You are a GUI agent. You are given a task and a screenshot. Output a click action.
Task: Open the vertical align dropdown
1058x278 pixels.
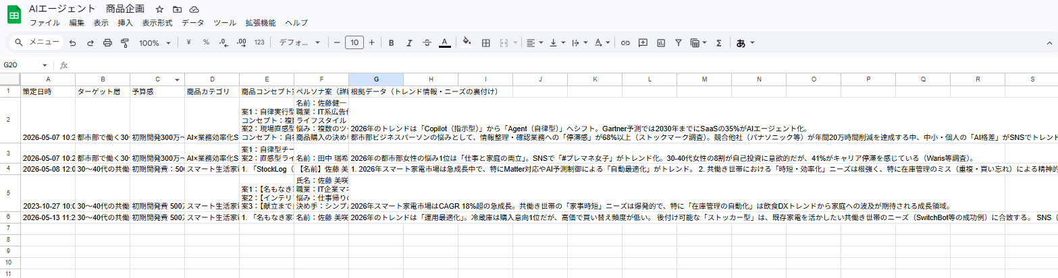(557, 42)
